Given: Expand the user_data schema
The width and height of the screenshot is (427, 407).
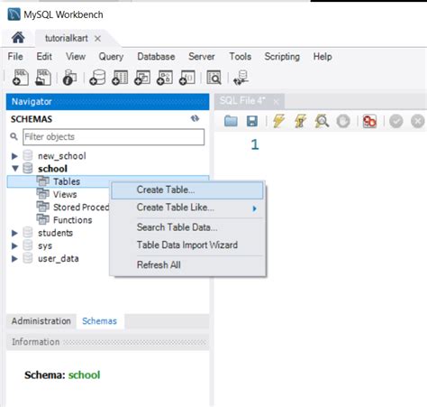Looking at the screenshot, I should tap(14, 258).
